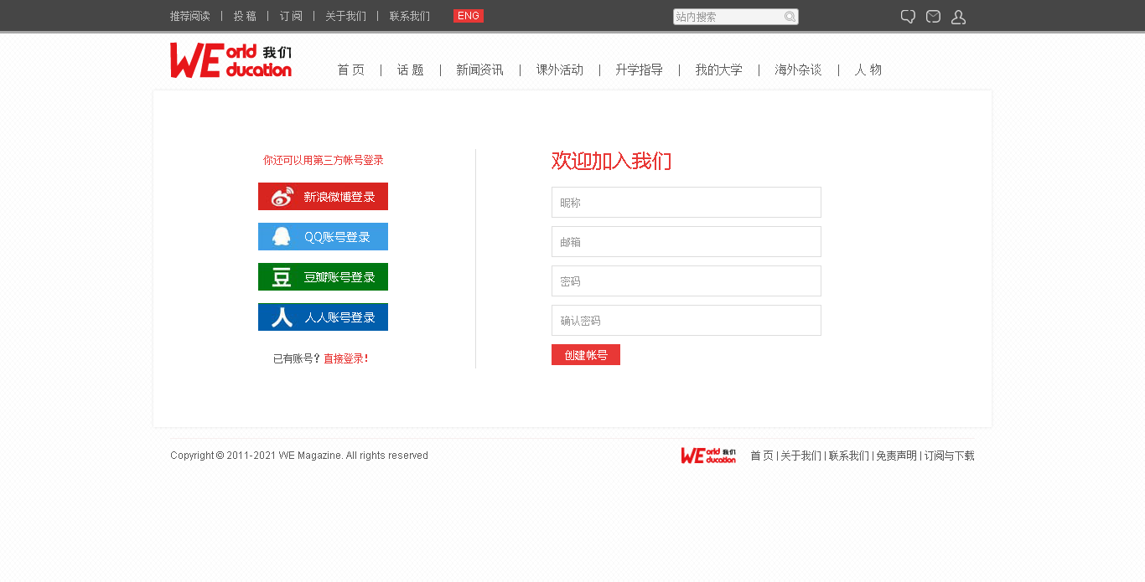Focus the 邮箱 email field
The width and height of the screenshot is (1145, 582).
686,242
